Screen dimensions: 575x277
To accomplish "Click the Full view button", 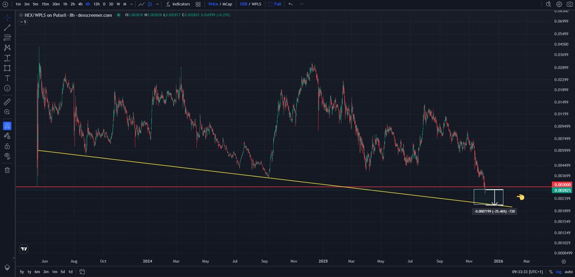I will pos(275,4).
